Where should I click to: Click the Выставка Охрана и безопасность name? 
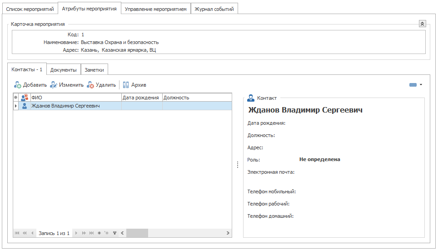click(x=120, y=42)
